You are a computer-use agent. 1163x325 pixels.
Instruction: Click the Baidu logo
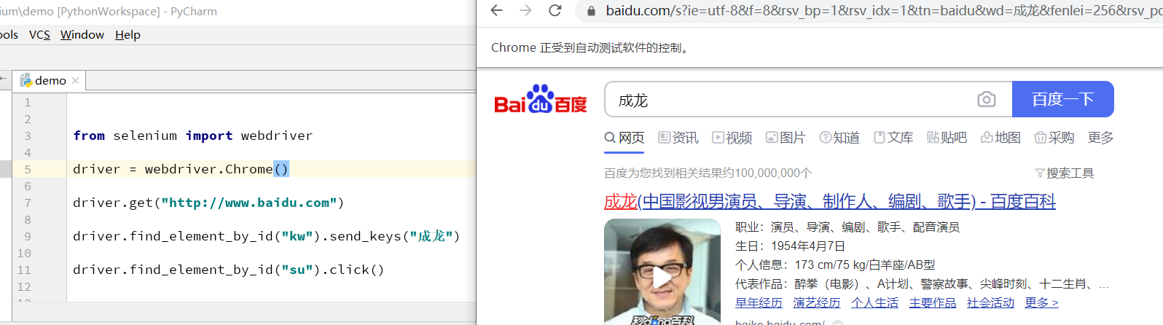[x=540, y=100]
